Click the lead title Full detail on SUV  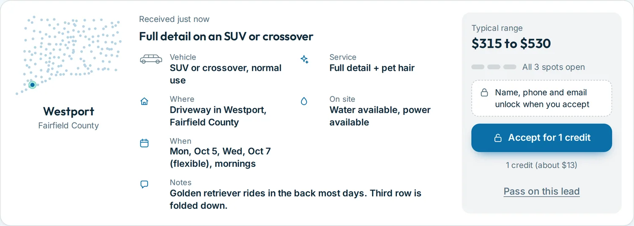[226, 36]
